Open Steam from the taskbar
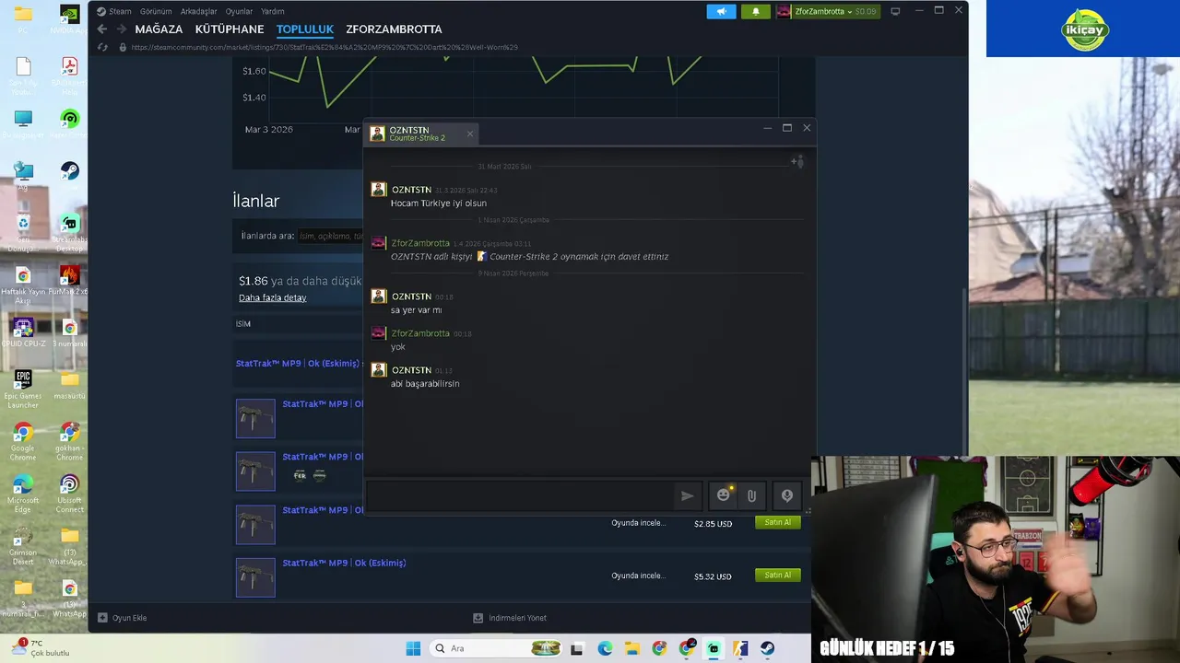The image size is (1180, 663). pyautogui.click(x=767, y=648)
